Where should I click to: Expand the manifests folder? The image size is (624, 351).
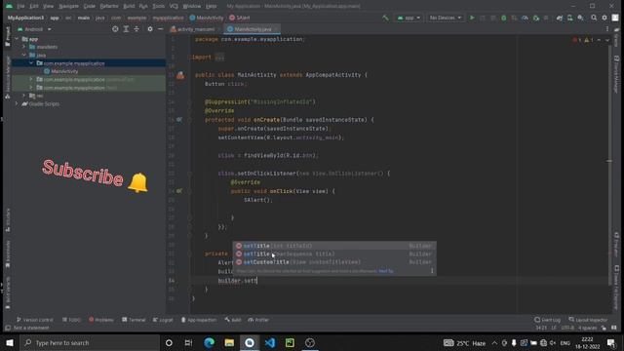pos(23,47)
